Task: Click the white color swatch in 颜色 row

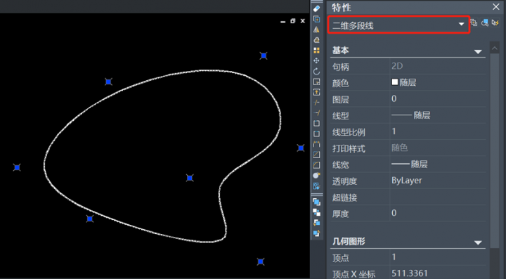Action: [x=395, y=82]
